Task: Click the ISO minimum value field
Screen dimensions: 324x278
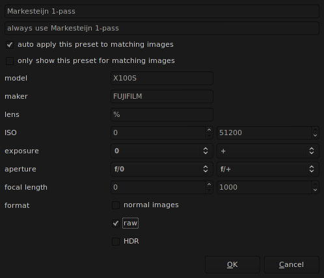Action: tap(158, 133)
